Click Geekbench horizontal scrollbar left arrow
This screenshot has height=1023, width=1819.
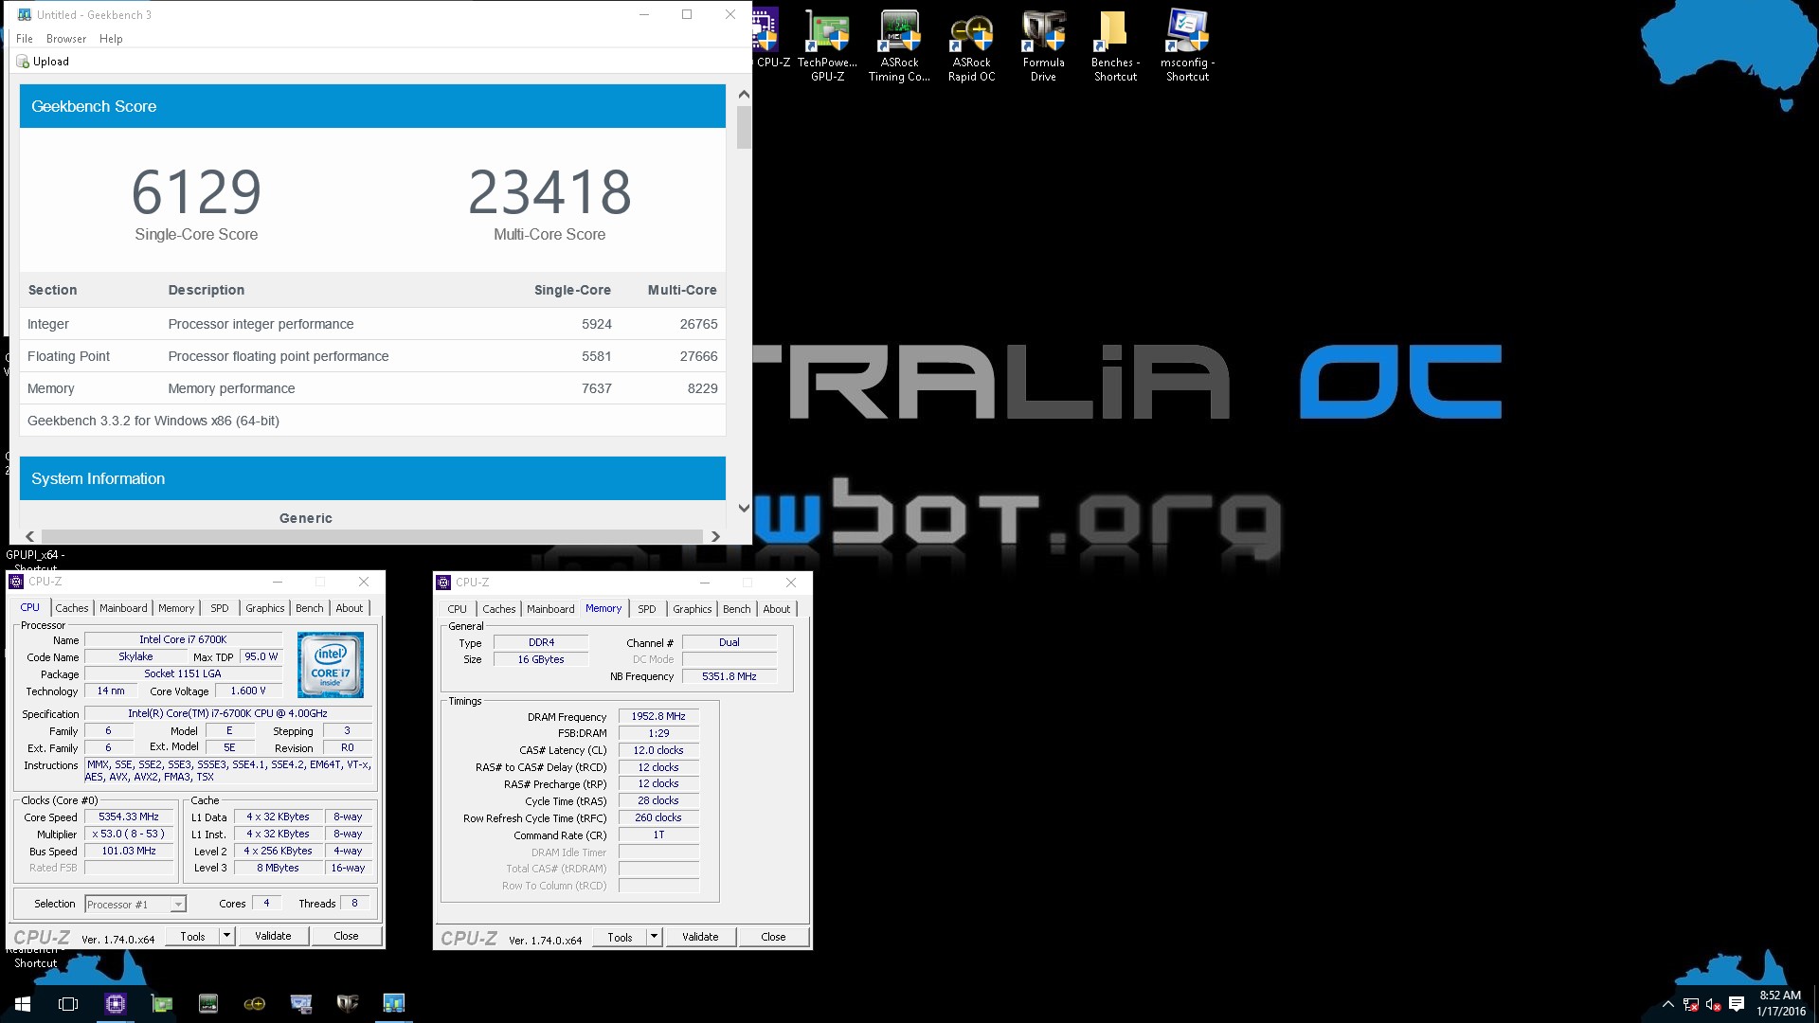[29, 536]
